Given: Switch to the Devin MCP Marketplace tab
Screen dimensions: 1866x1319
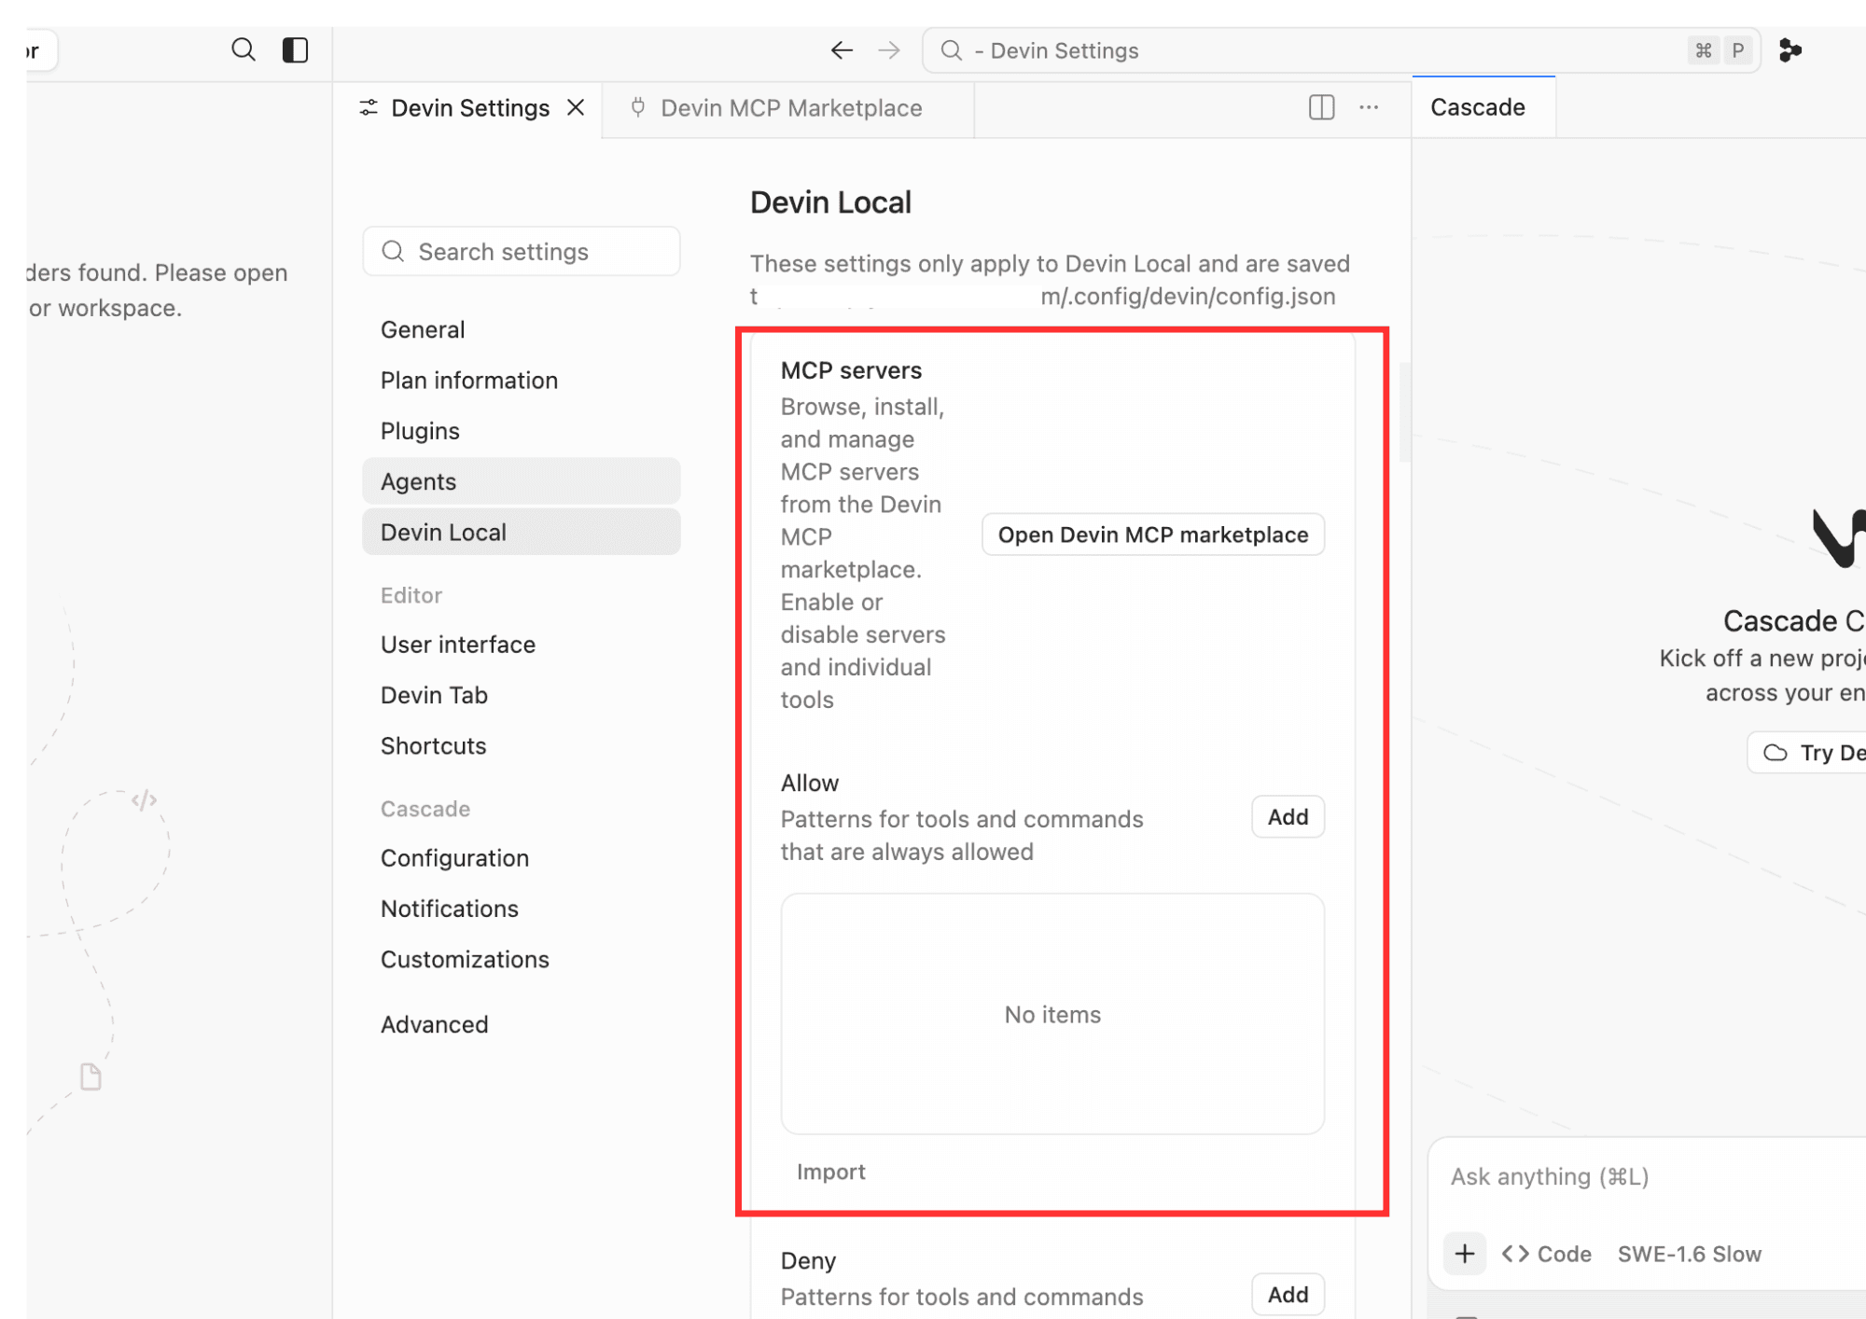Looking at the screenshot, I should [788, 108].
